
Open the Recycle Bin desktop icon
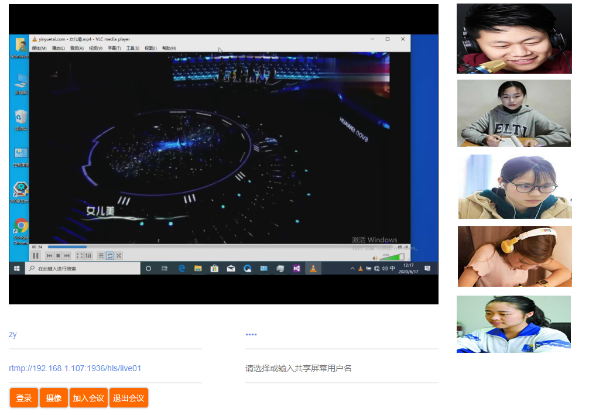[x=21, y=117]
